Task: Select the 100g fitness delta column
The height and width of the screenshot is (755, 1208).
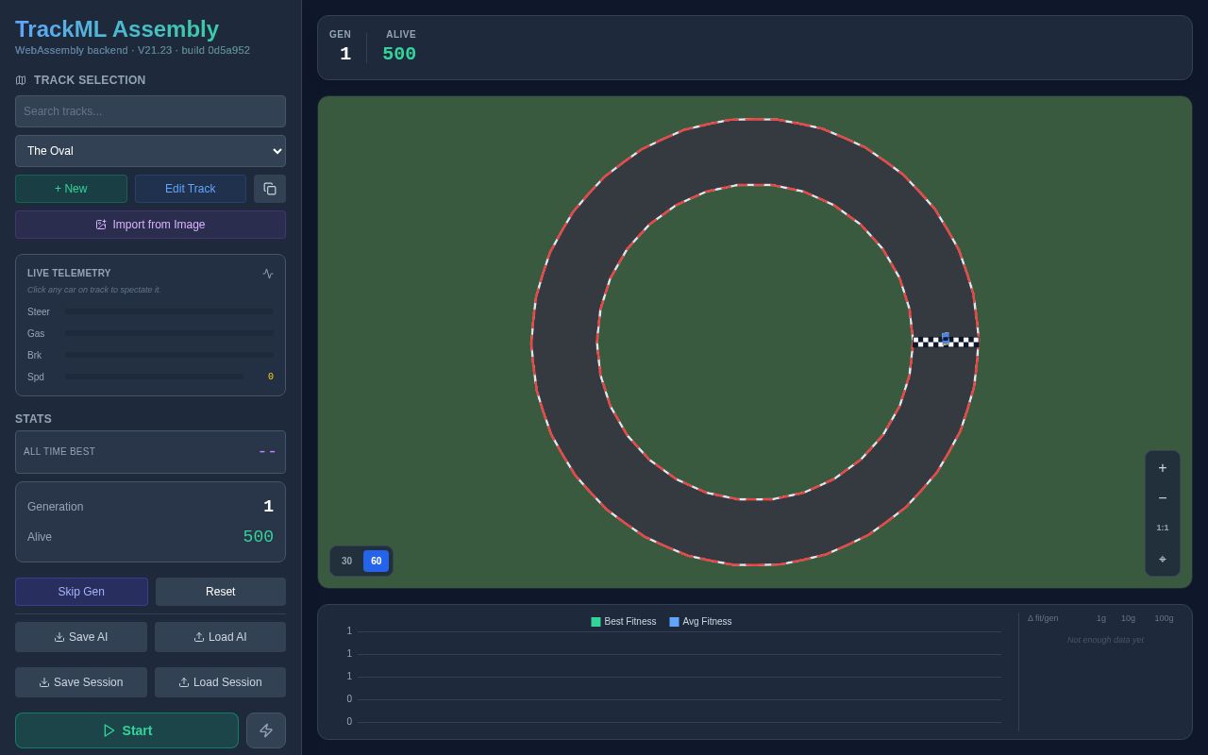Action: pyautogui.click(x=1164, y=618)
